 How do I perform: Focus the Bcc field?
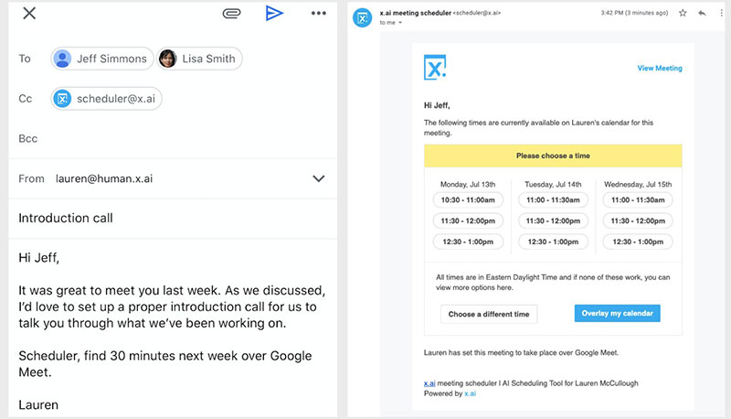click(x=173, y=138)
